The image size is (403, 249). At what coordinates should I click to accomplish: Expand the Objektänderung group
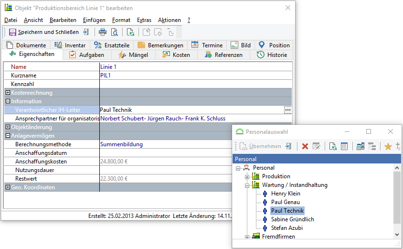click(8, 127)
